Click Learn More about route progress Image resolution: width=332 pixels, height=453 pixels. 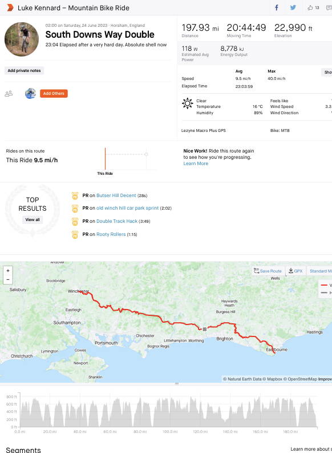[196, 163]
